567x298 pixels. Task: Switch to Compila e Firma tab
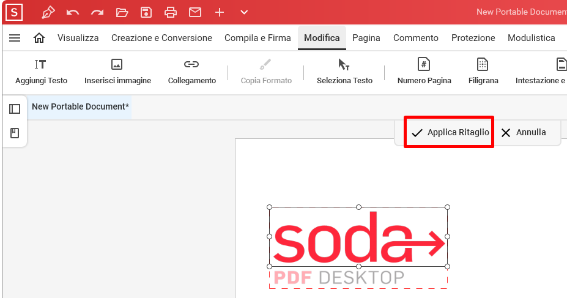258,38
